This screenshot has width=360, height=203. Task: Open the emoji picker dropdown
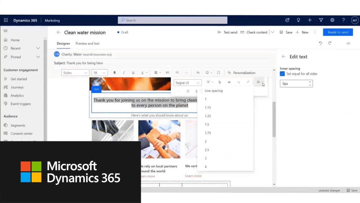point(209,73)
